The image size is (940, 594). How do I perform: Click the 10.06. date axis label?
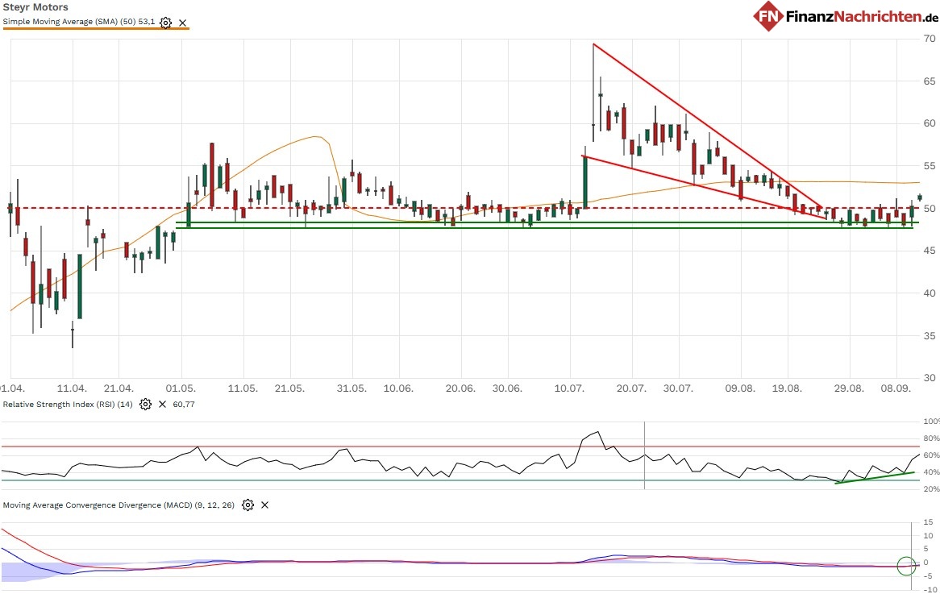click(x=398, y=388)
